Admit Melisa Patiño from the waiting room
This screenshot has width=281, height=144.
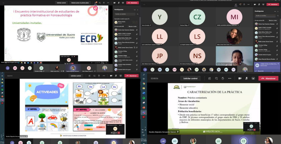[133, 22]
